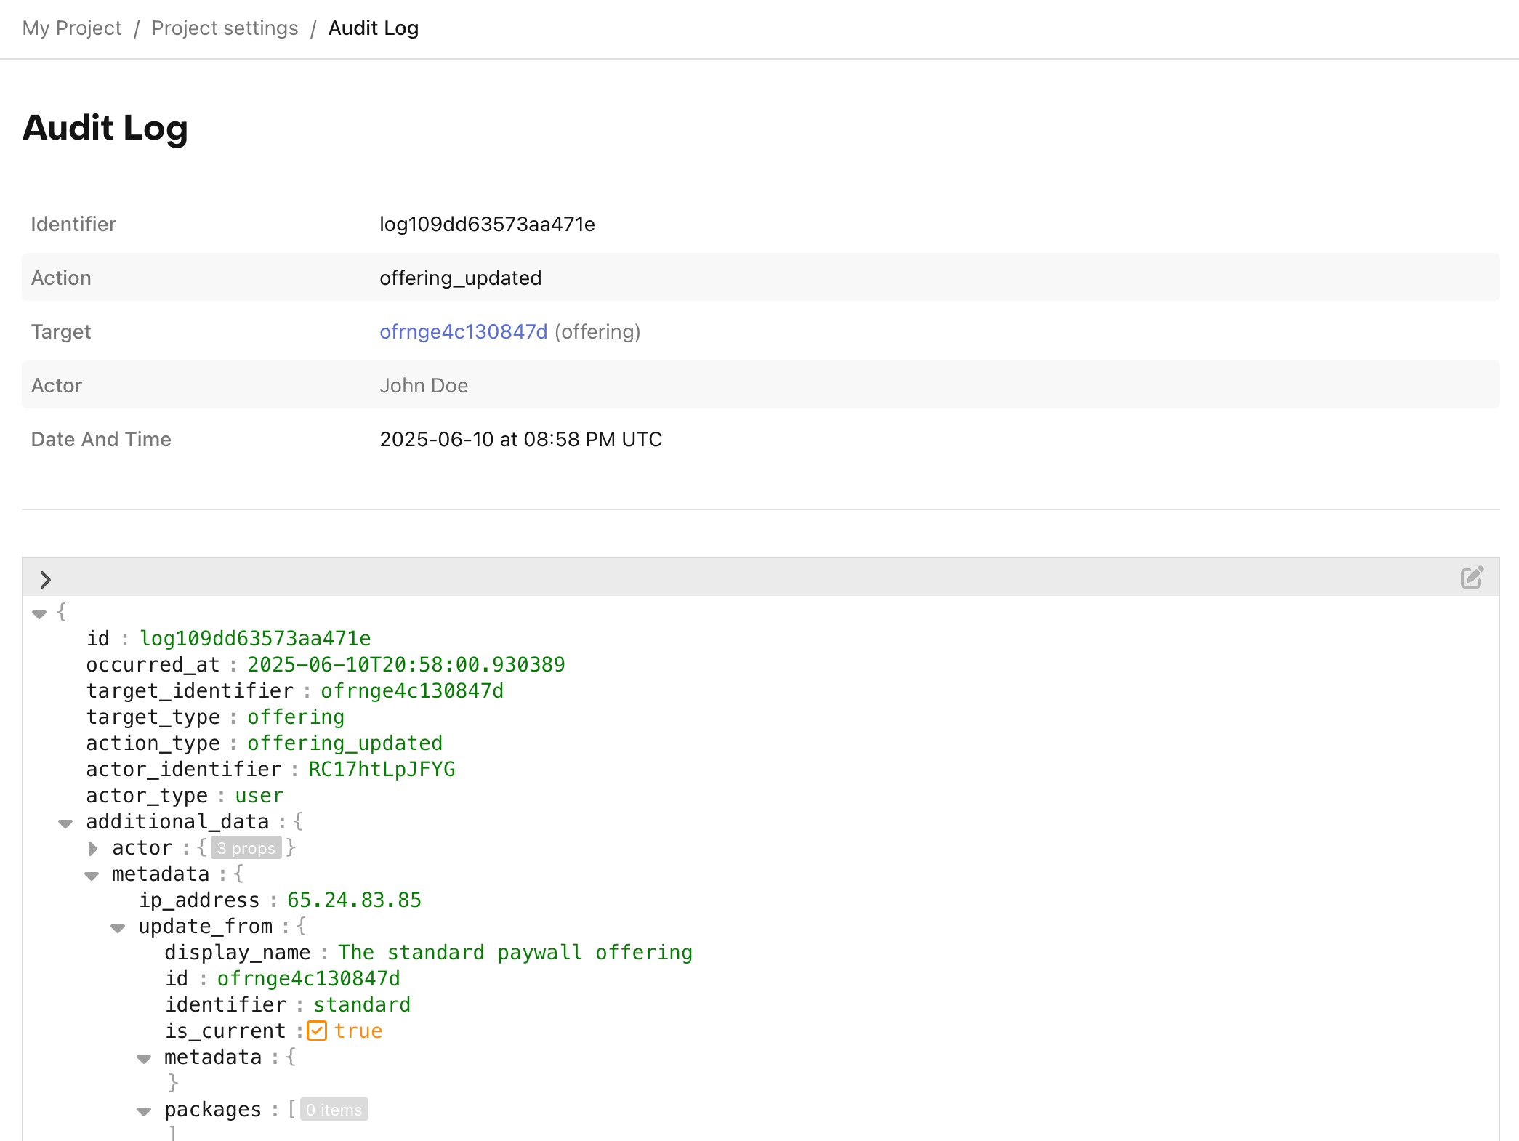Select the actor_identifier value RC17htLpJFYG
This screenshot has height=1141, width=1519.
[x=381, y=769]
